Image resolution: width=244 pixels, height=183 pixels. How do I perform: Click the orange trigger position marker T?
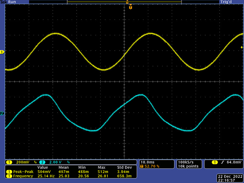tap(131, 7)
